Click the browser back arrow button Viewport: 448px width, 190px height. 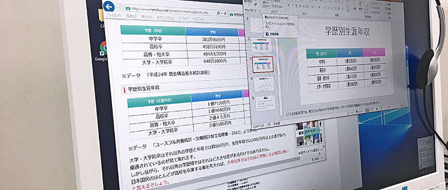108,6
